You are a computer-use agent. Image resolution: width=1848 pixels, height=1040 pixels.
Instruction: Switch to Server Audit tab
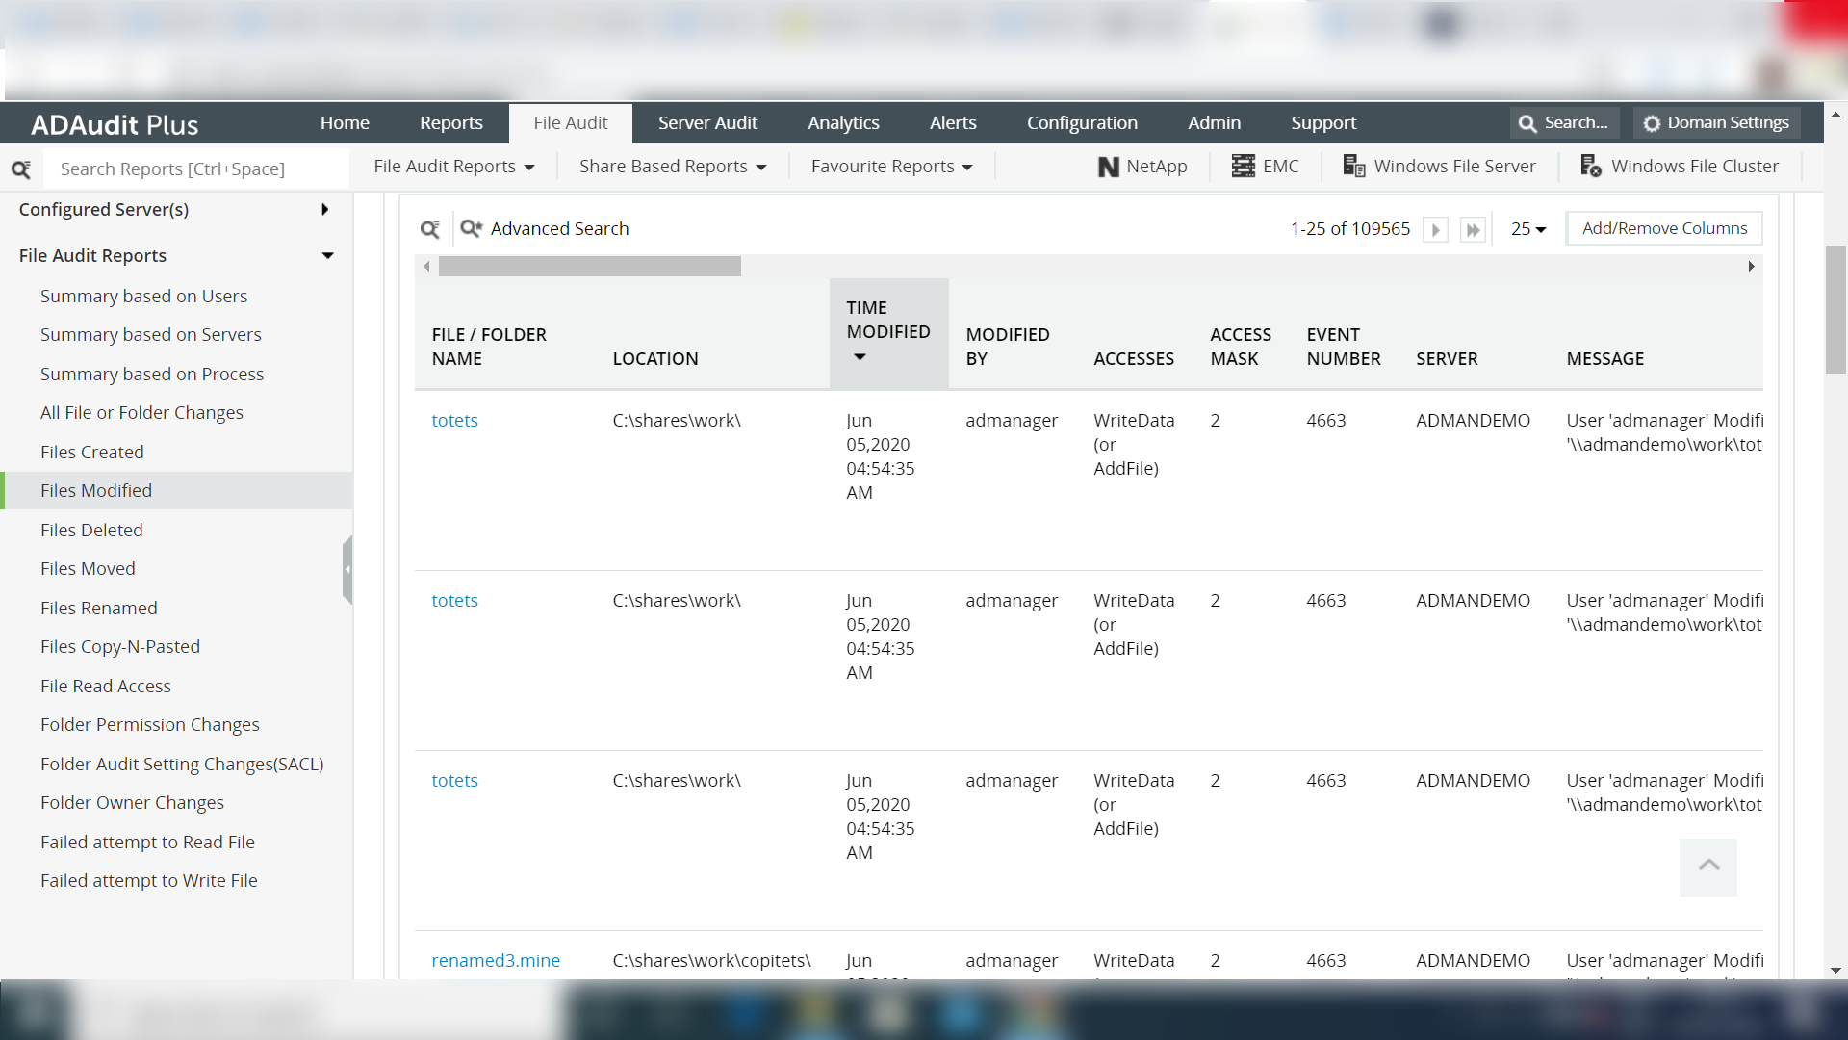pyautogui.click(x=707, y=123)
